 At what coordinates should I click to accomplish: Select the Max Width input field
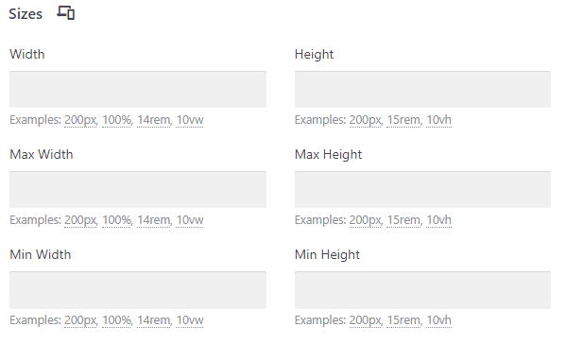point(138,190)
